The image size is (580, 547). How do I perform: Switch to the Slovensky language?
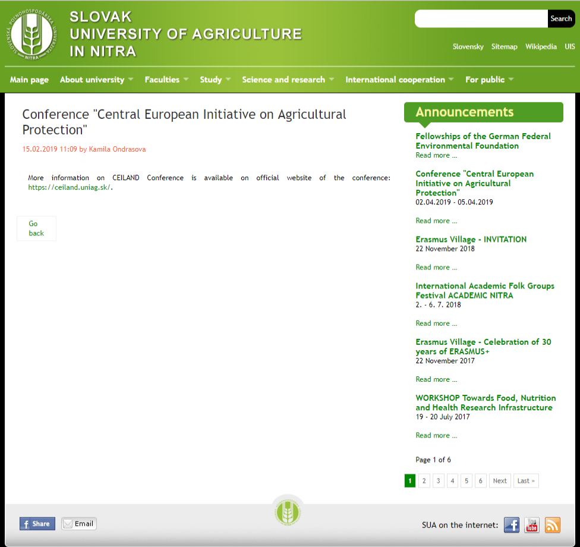468,46
